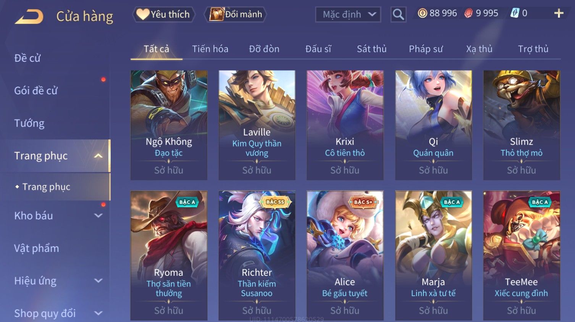Click the blue voucher currency icon
Viewport: 575px width, 322px height.
[515, 13]
